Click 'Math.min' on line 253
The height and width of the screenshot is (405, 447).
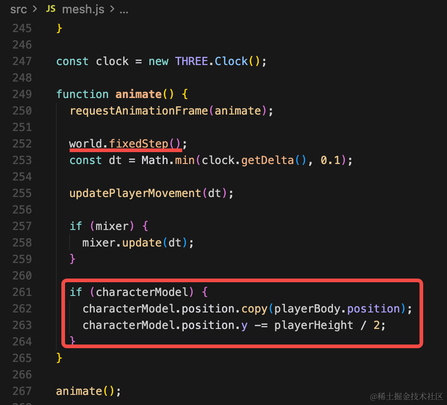pos(168,160)
